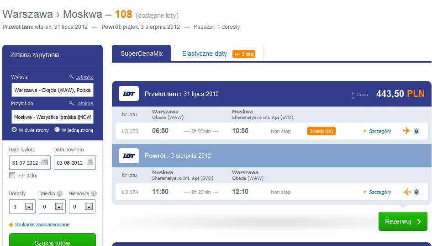Open the return date calendar icon
This screenshot has height=246, width=432.
[90, 162]
